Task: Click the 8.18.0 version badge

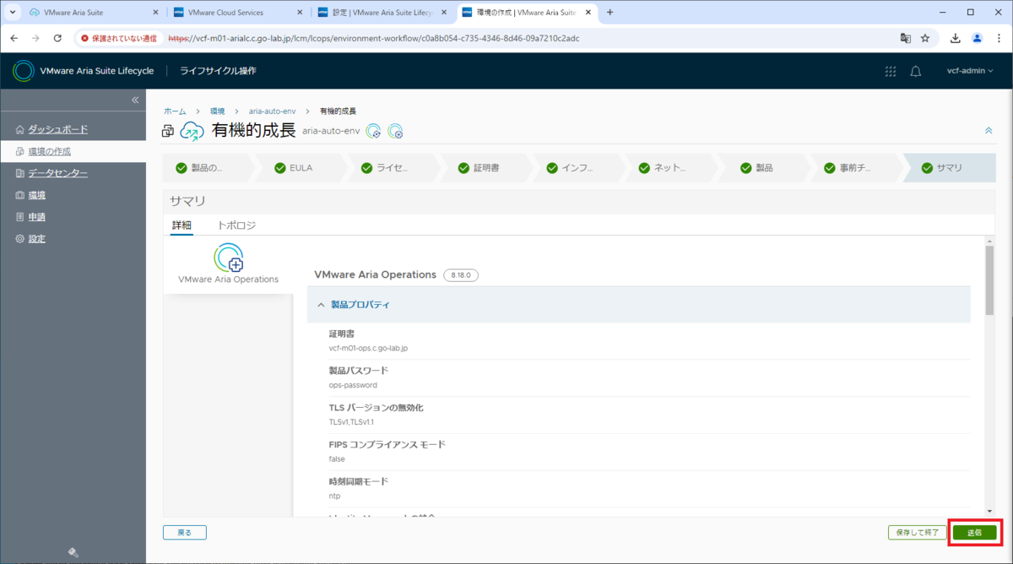Action: (461, 275)
